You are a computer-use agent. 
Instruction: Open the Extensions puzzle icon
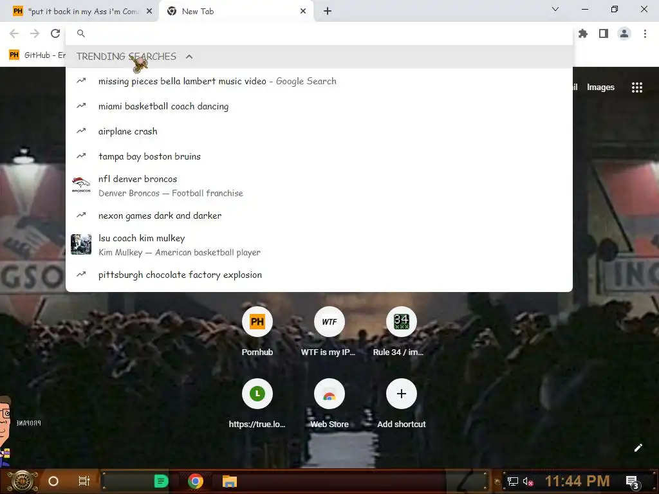point(583,33)
